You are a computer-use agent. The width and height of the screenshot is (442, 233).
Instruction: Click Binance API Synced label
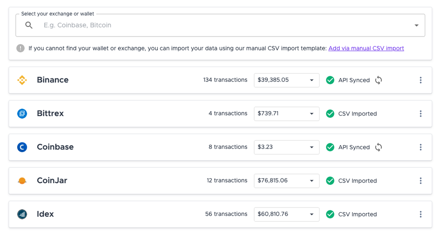[354, 80]
